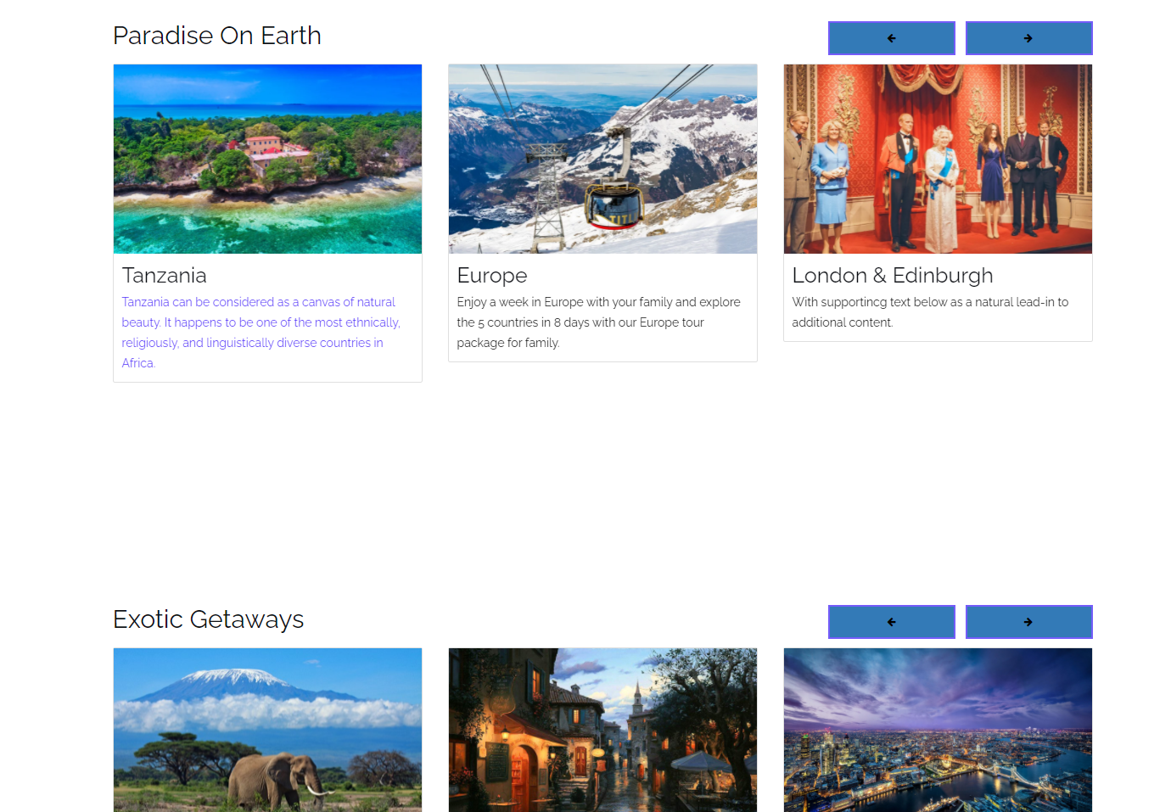This screenshot has height=812, width=1171.
Task: View the elephant and mountain photo
Action: (267, 730)
